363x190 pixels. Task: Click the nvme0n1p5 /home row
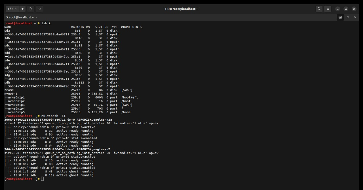[x=67, y=112]
